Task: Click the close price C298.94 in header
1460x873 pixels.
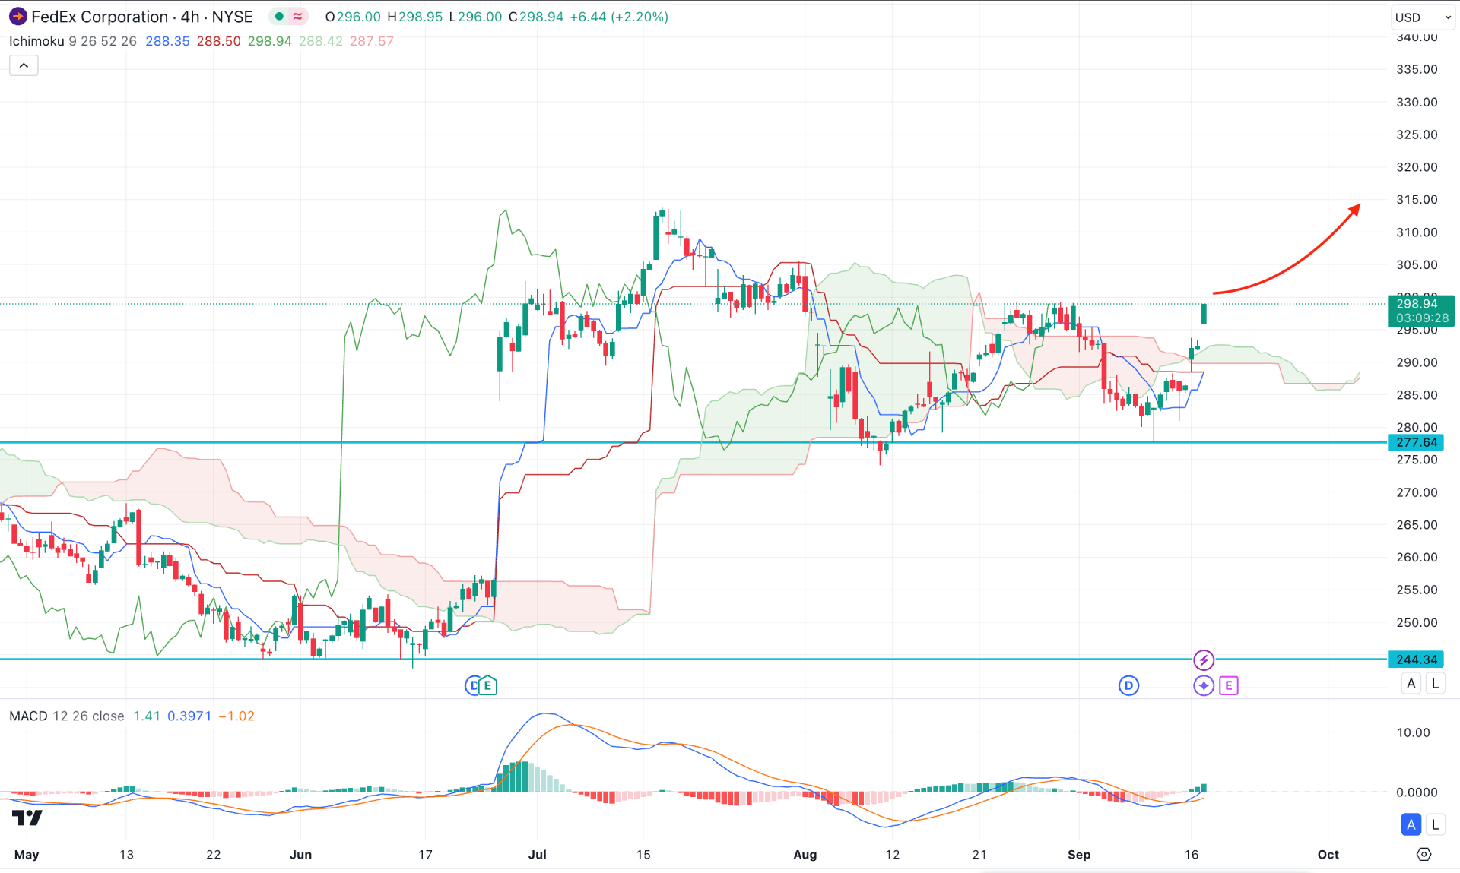Action: tap(536, 17)
